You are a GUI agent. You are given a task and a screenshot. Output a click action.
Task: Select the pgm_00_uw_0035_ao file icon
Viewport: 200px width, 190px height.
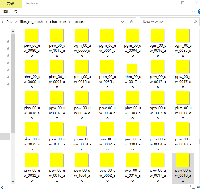click(x=183, y=35)
